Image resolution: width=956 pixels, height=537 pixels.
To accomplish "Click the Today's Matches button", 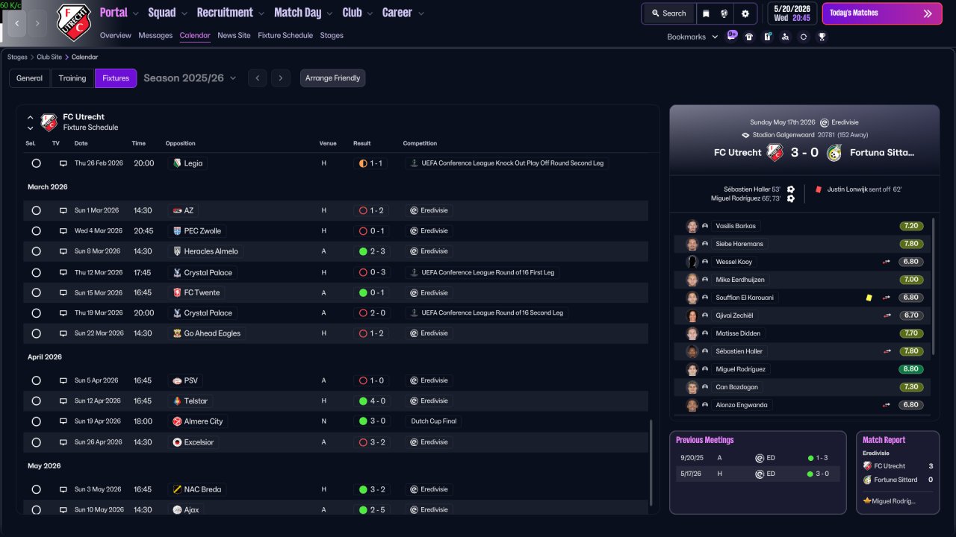I will pyautogui.click(x=882, y=13).
